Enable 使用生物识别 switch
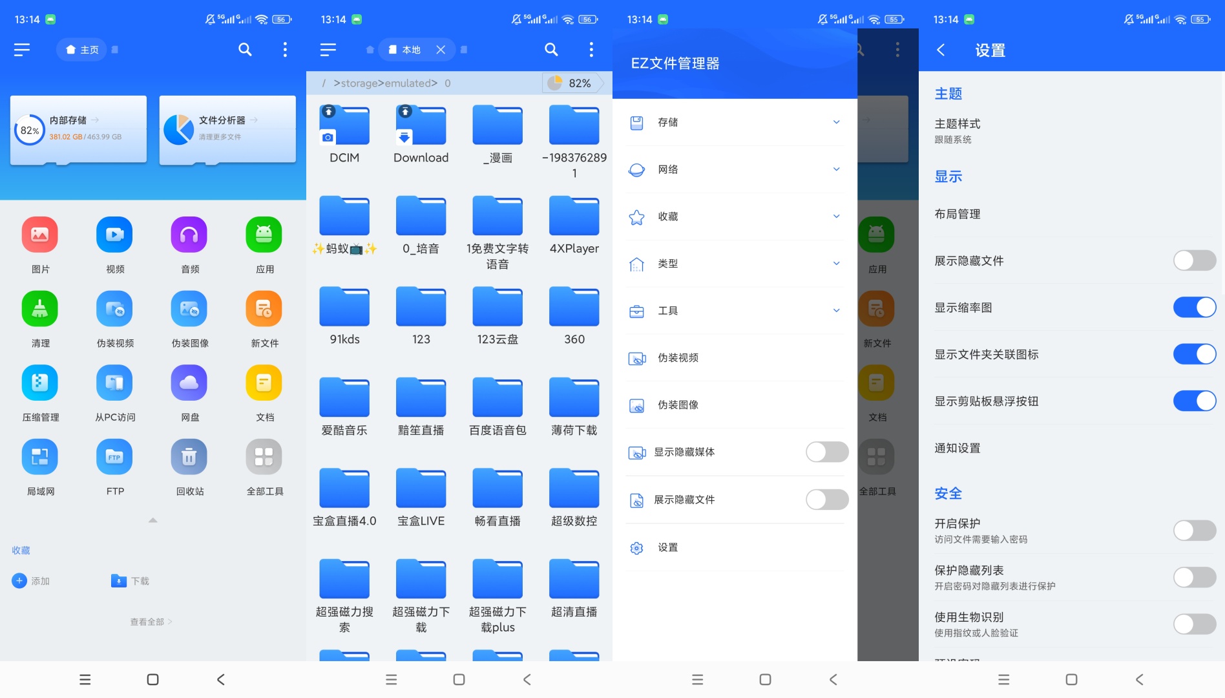 point(1195,624)
